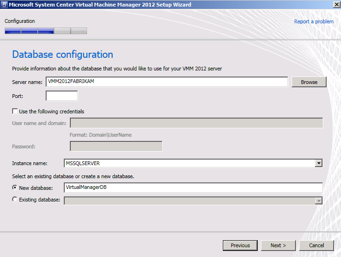Screen dimensions: 341x257
Task: Click the Configuration progress bar
Action: click(x=46, y=31)
